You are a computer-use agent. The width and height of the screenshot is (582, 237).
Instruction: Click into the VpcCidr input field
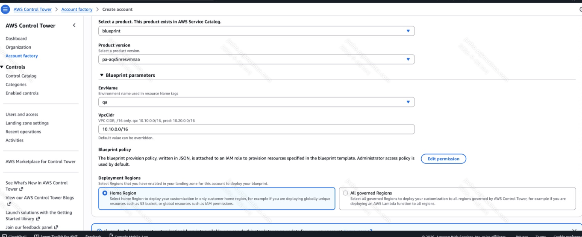pos(256,129)
